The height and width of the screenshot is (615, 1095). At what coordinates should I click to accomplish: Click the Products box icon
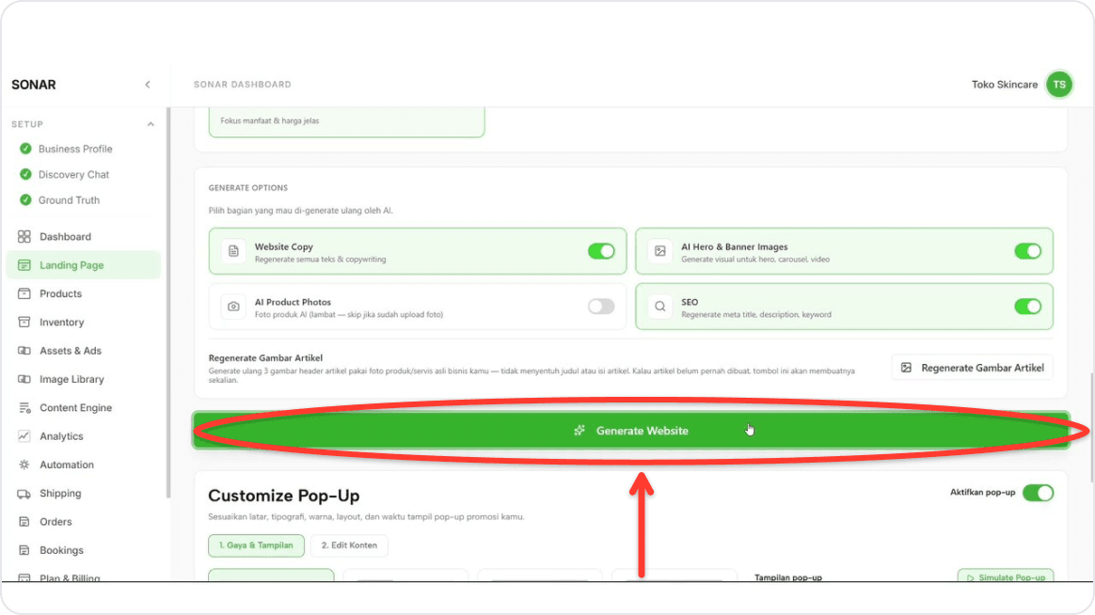[x=24, y=294]
